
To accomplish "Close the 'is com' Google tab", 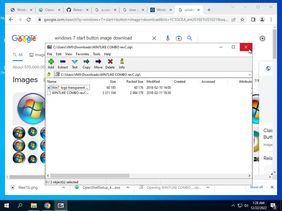I will (115, 10).
